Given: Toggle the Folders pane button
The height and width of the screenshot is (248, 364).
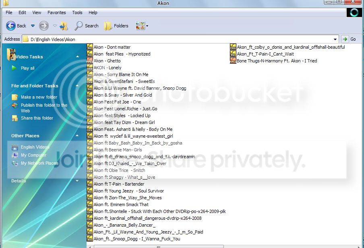Looking at the screenshot, I should coord(116,26).
